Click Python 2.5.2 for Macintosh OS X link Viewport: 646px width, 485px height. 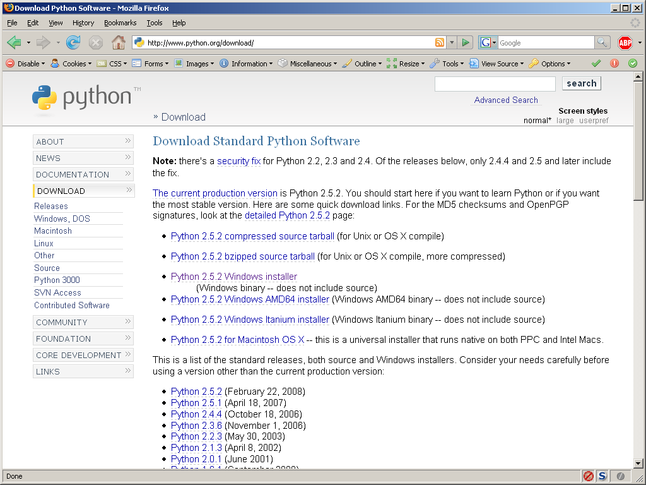(238, 339)
